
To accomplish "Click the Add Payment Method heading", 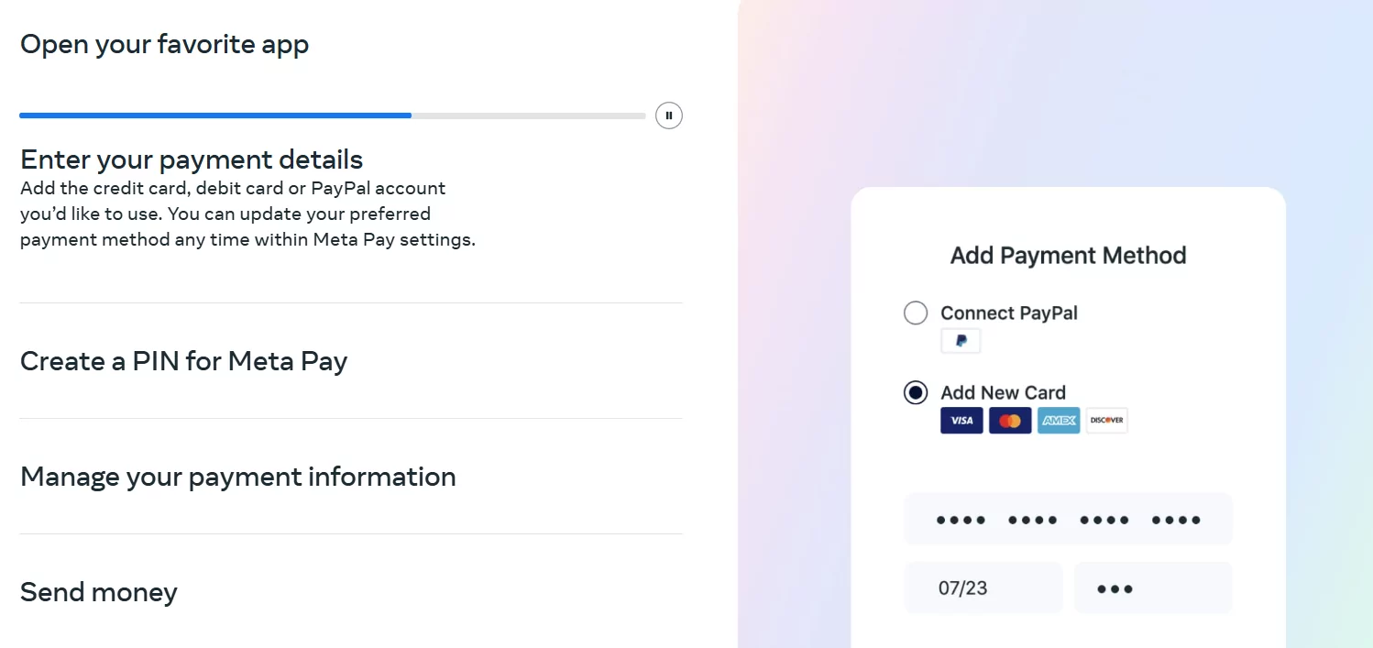I will coord(1067,255).
